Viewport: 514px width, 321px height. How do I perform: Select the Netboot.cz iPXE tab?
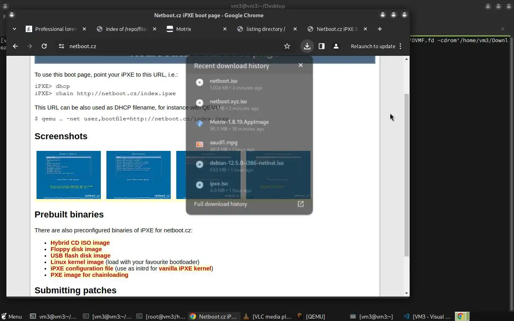coord(337,29)
